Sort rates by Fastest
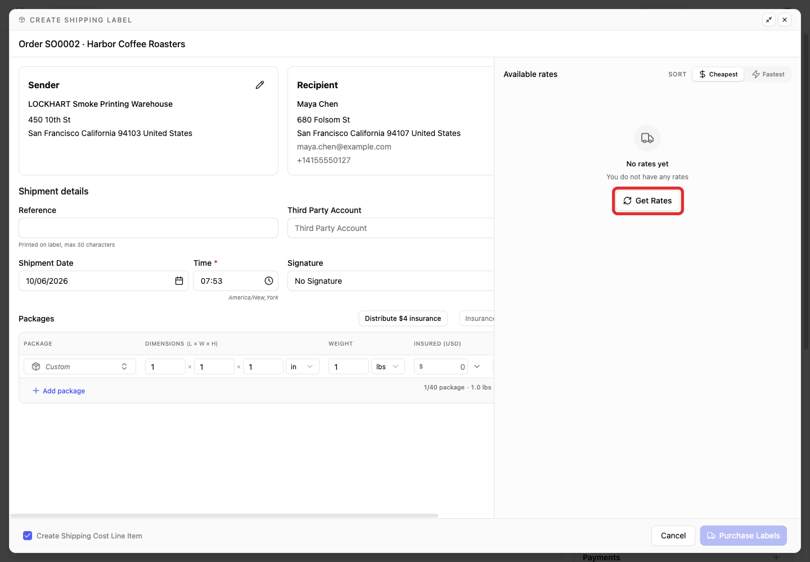The height and width of the screenshot is (562, 810). pos(768,74)
